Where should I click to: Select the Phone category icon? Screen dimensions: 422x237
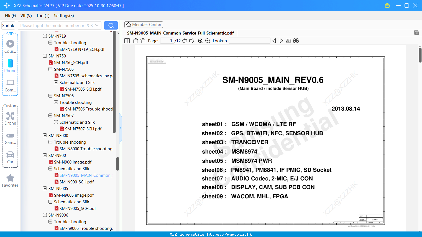pos(10,66)
